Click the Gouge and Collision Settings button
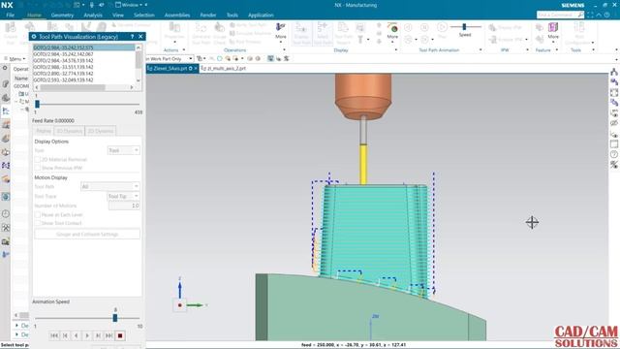The image size is (620, 349). 87,235
